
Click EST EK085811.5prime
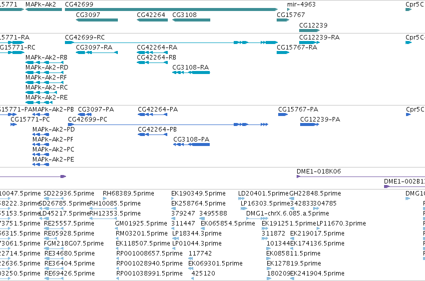pyautogui.click(x=268, y=258)
